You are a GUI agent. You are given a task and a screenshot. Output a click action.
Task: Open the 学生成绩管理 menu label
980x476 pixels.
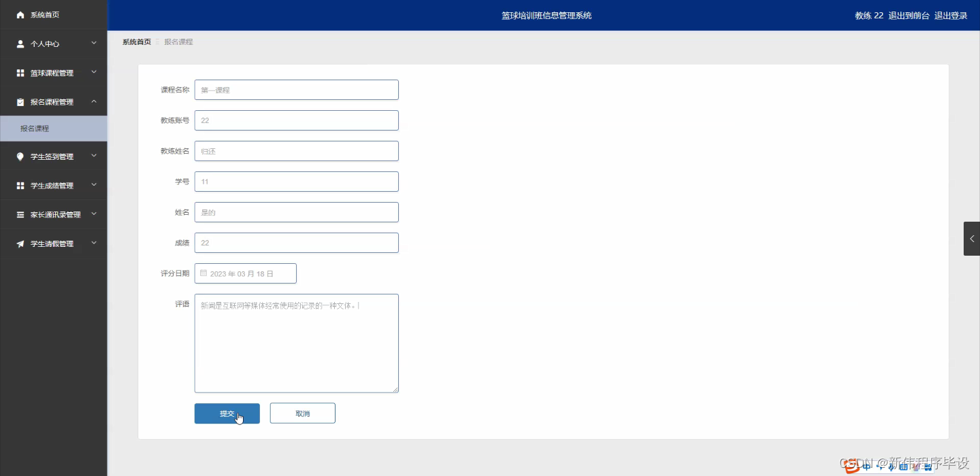click(52, 186)
